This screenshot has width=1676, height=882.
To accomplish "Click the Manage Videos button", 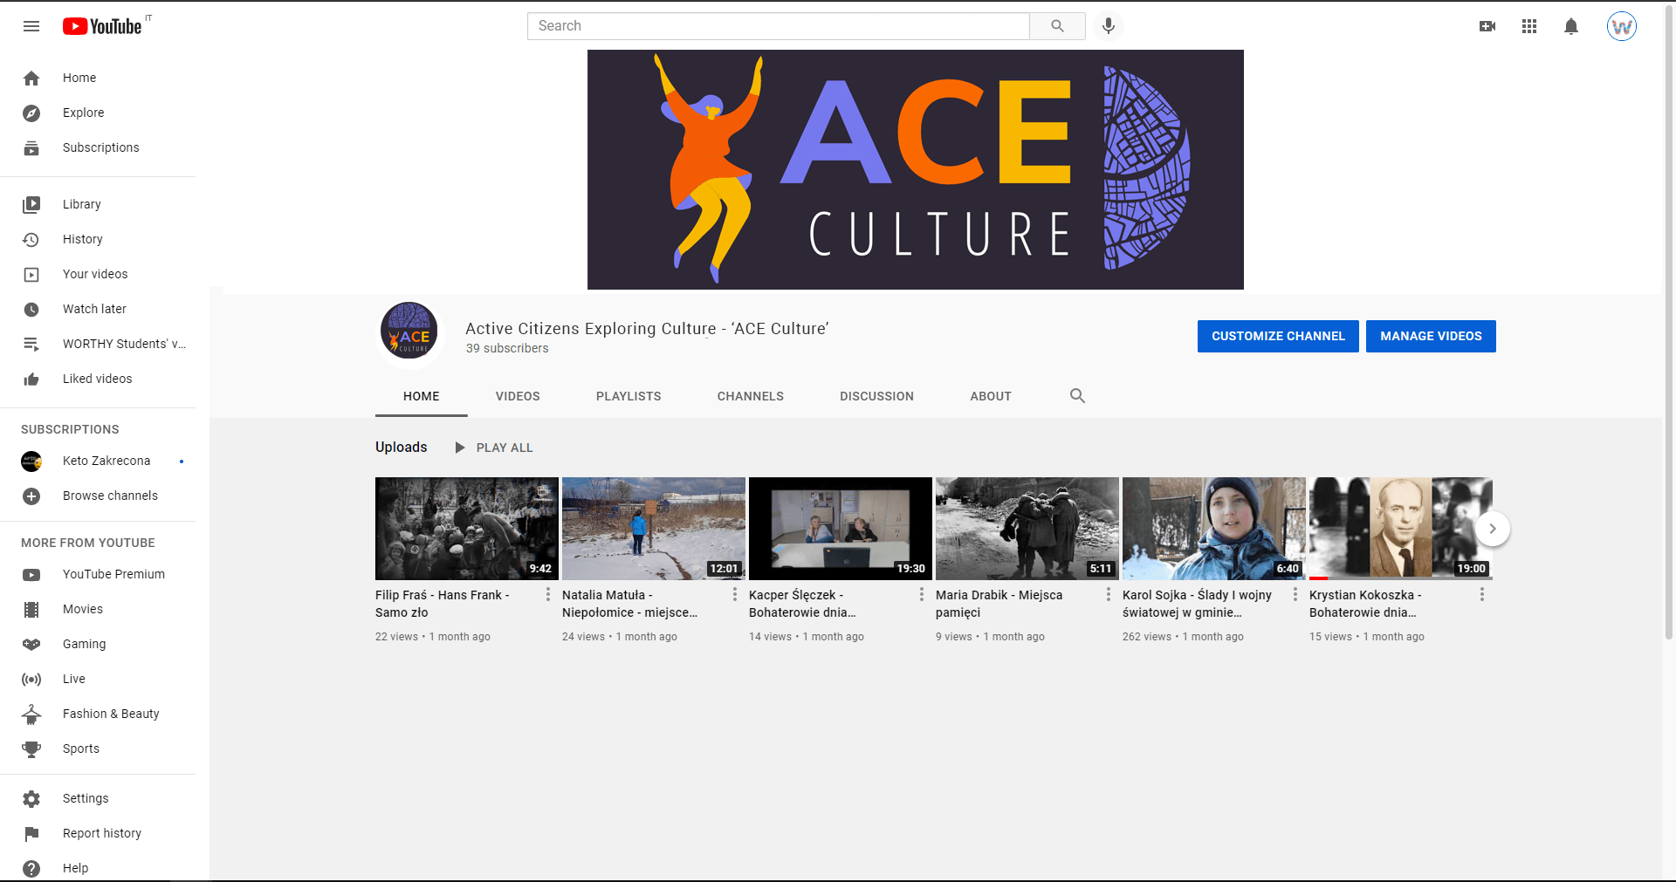I will pos(1431,336).
